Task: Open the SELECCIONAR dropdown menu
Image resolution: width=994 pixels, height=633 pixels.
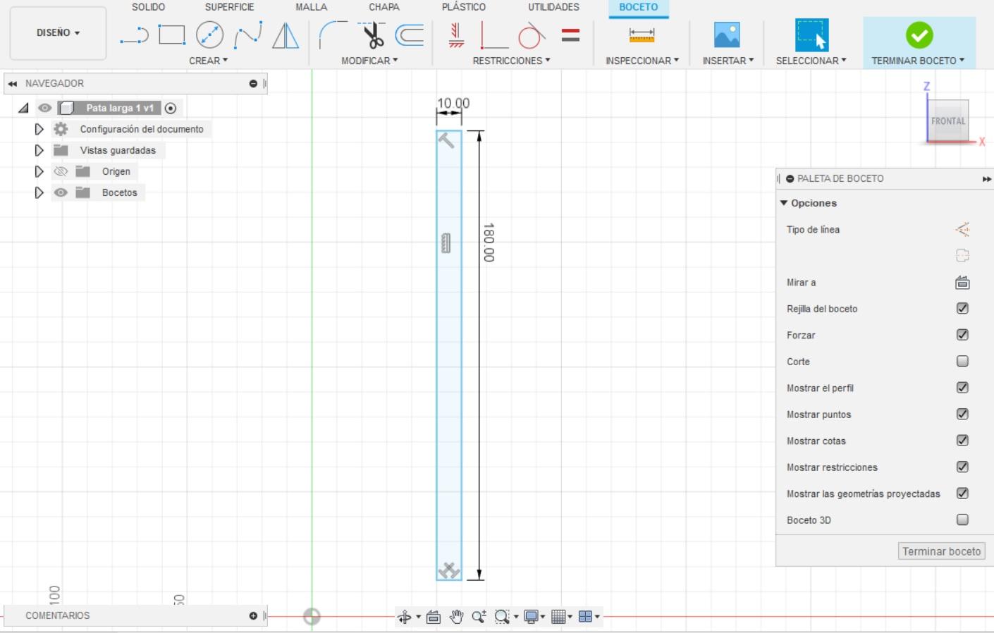Action: coord(811,61)
